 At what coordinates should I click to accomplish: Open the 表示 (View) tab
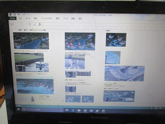point(80,19)
